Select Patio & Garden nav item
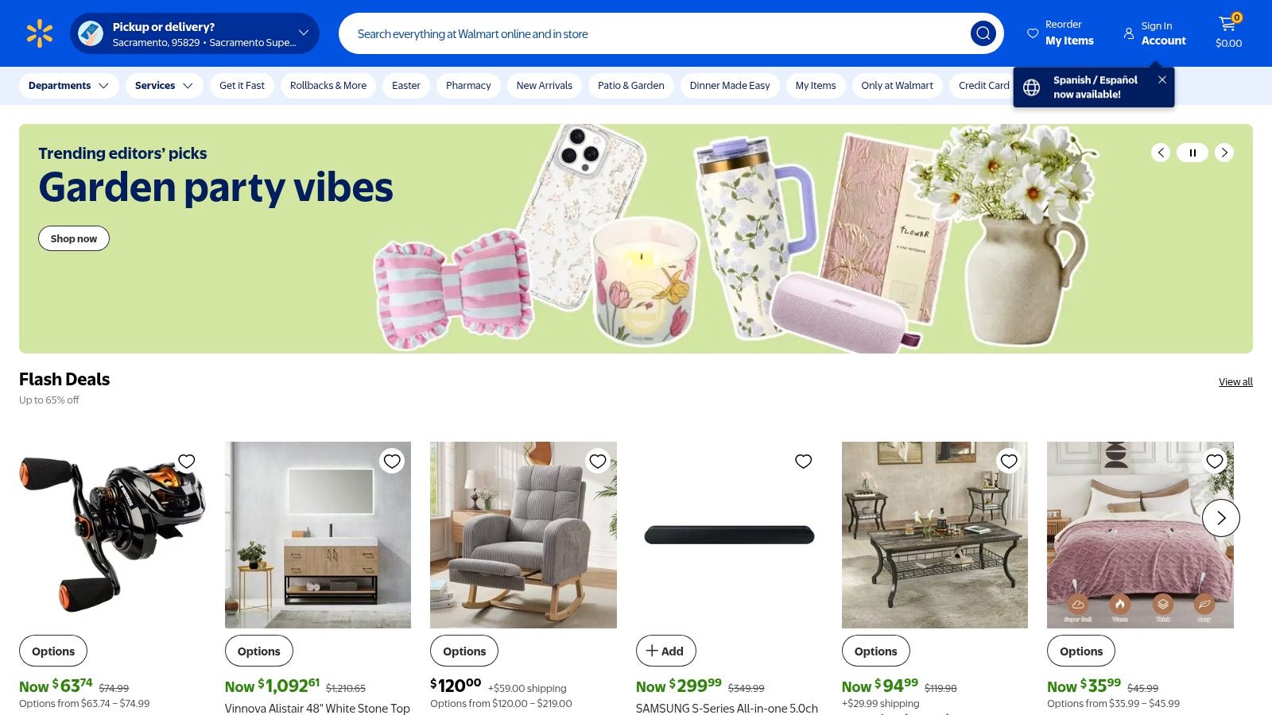Viewport: 1272px width, 715px height. pos(631,86)
